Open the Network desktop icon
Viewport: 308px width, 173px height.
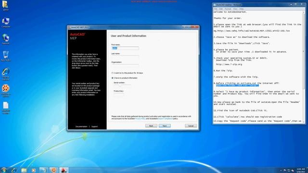5,39
